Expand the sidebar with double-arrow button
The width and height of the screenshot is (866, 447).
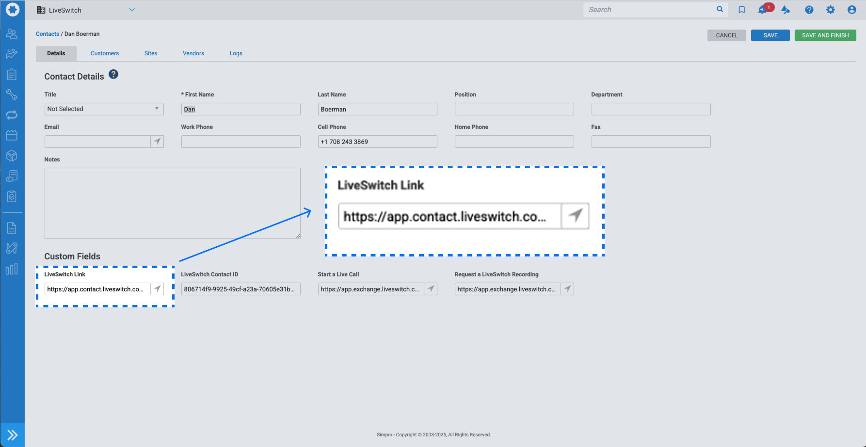[12, 435]
